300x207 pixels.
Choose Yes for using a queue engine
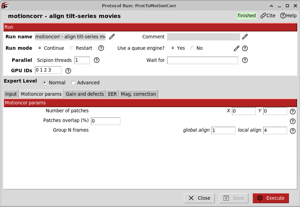click(173, 48)
